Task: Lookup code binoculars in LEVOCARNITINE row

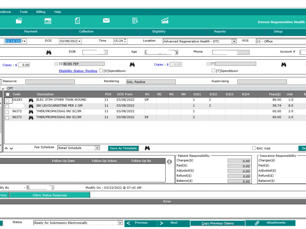Action: 31,106
